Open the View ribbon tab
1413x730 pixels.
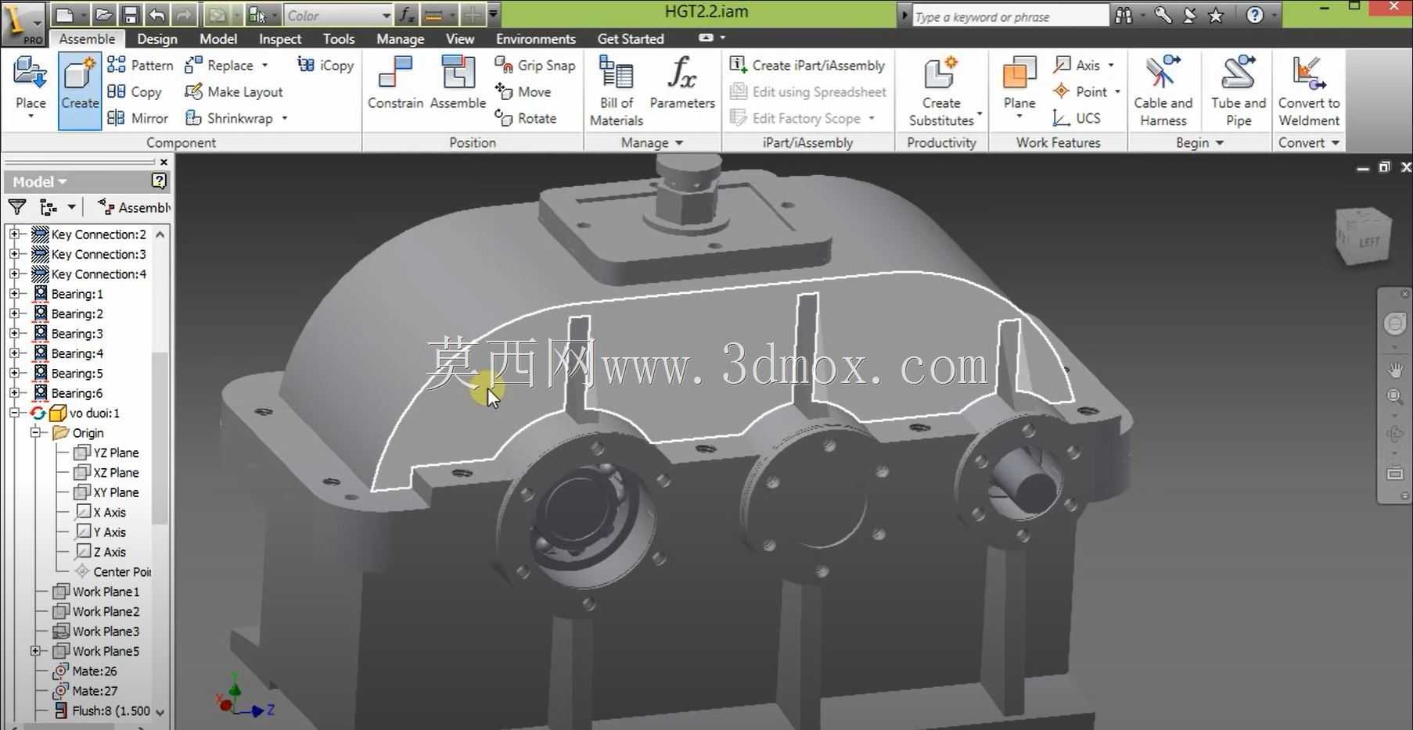[x=460, y=38]
